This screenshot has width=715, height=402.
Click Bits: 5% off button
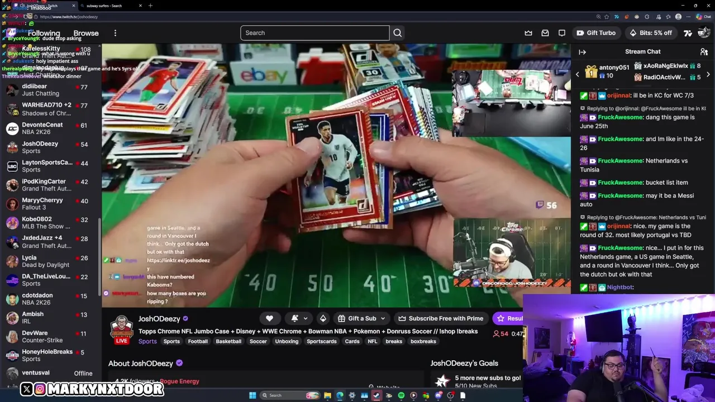tap(651, 33)
